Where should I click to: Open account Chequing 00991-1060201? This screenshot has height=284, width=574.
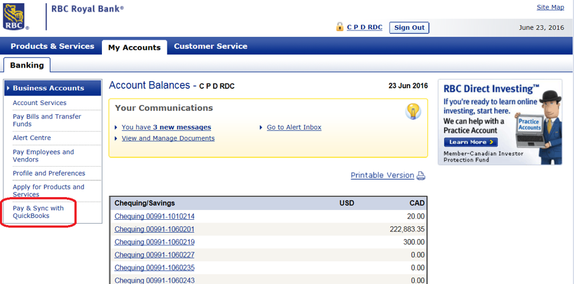[x=155, y=230]
